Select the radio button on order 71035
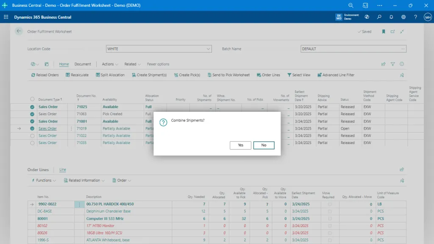This screenshot has width=434, height=244. pos(32,143)
